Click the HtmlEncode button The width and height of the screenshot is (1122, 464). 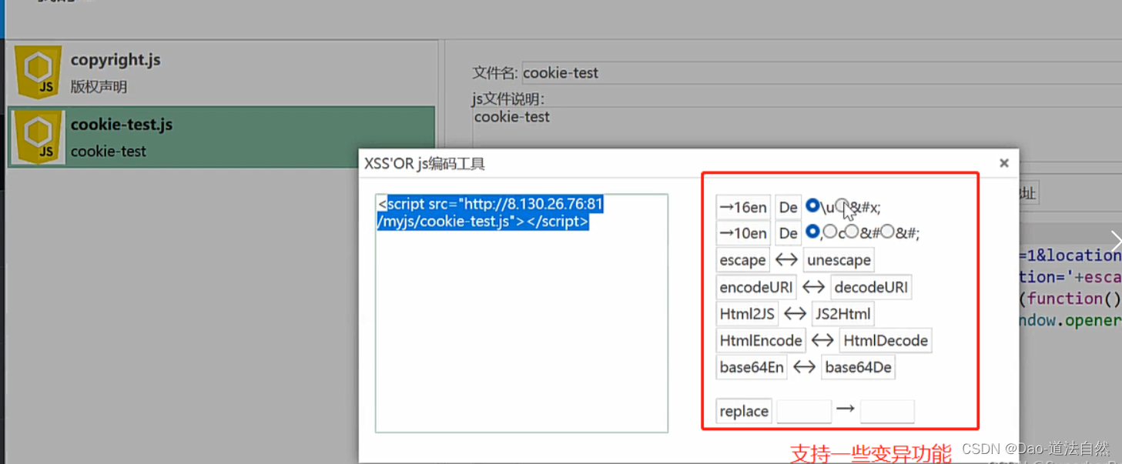[x=761, y=341]
